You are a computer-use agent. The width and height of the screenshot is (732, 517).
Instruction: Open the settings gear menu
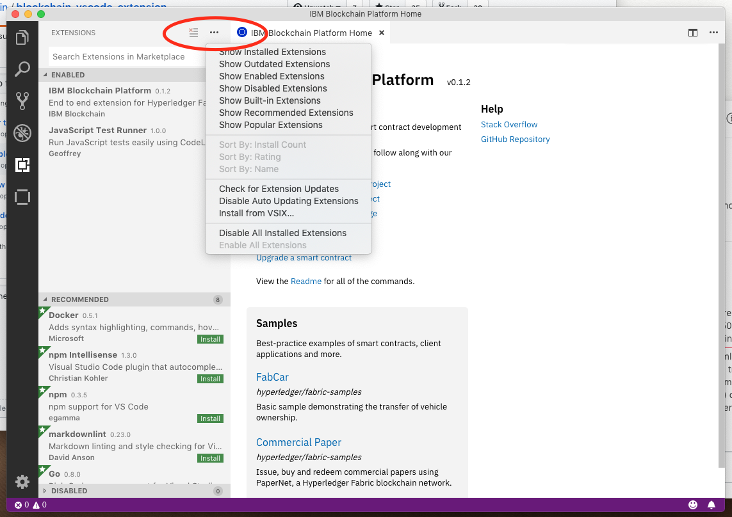22,482
